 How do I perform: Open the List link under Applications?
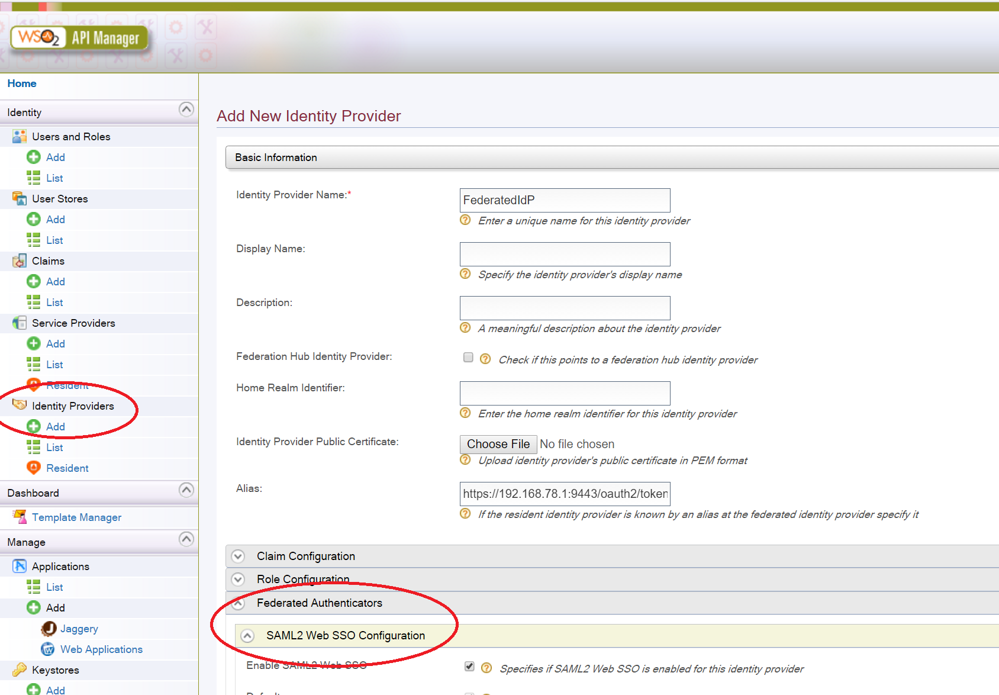point(54,587)
